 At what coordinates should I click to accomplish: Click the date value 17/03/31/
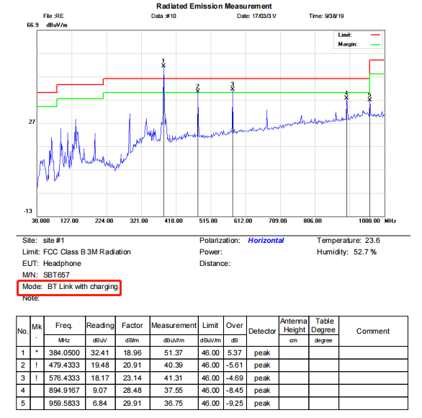point(264,16)
